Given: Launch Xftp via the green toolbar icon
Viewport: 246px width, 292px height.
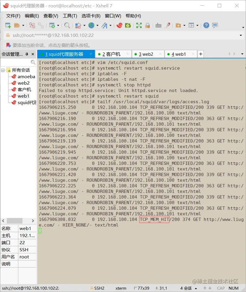Looking at the screenshot, I should 128,25.
